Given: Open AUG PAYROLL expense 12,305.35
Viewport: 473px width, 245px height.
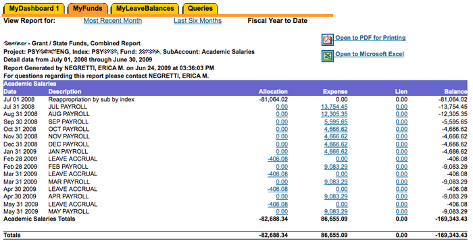Looking at the screenshot, I should (x=334, y=114).
